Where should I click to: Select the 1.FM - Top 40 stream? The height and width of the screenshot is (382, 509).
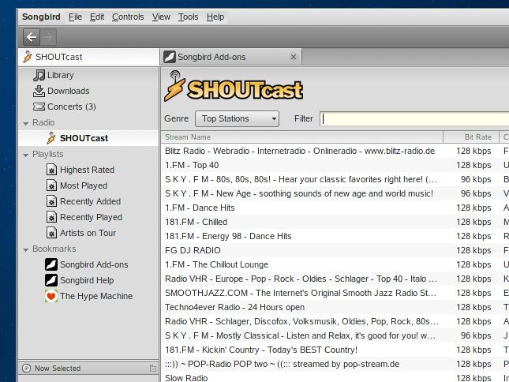pos(335,165)
